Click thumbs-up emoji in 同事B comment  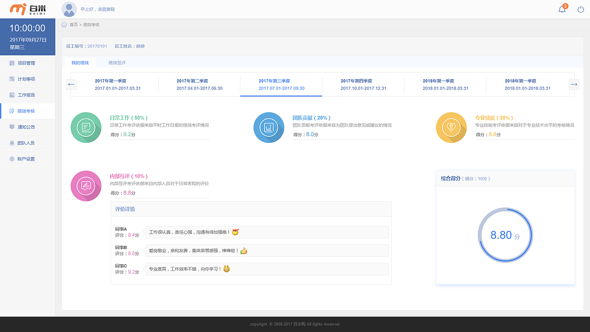pyautogui.click(x=244, y=251)
